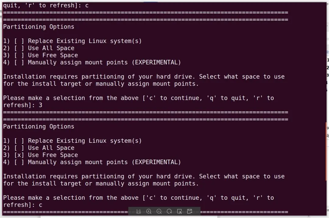Click the prompt input showing '3'
This screenshot has height=218, width=329.
coord(41,105)
